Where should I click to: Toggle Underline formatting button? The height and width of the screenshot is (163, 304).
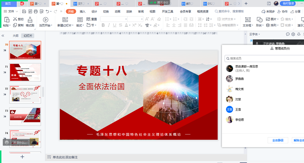tap(115, 25)
